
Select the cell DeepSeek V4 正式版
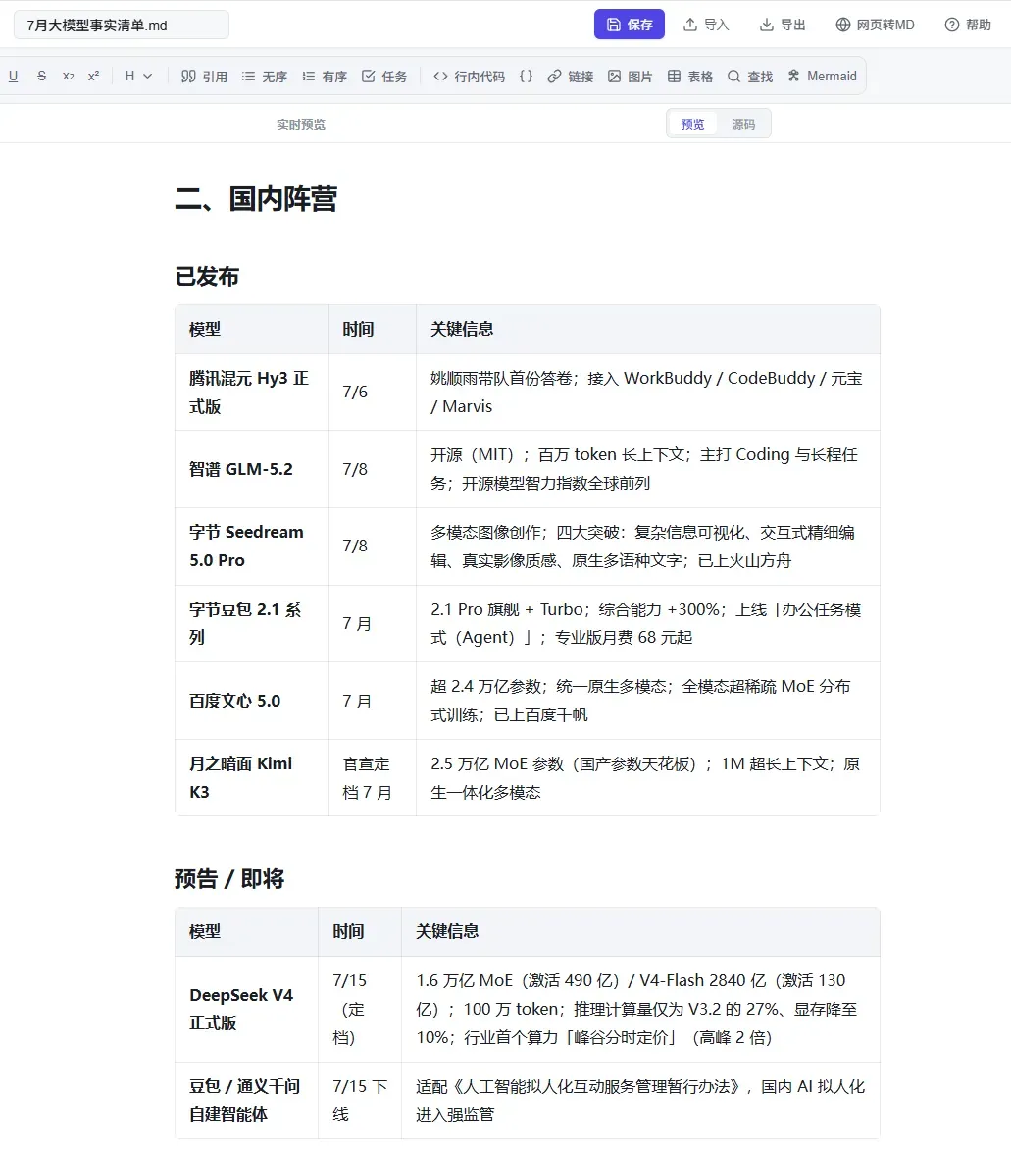coord(246,1009)
